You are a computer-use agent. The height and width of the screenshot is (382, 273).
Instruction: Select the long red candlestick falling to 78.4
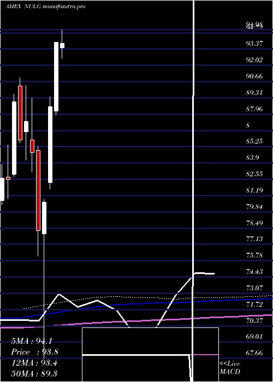(38, 190)
